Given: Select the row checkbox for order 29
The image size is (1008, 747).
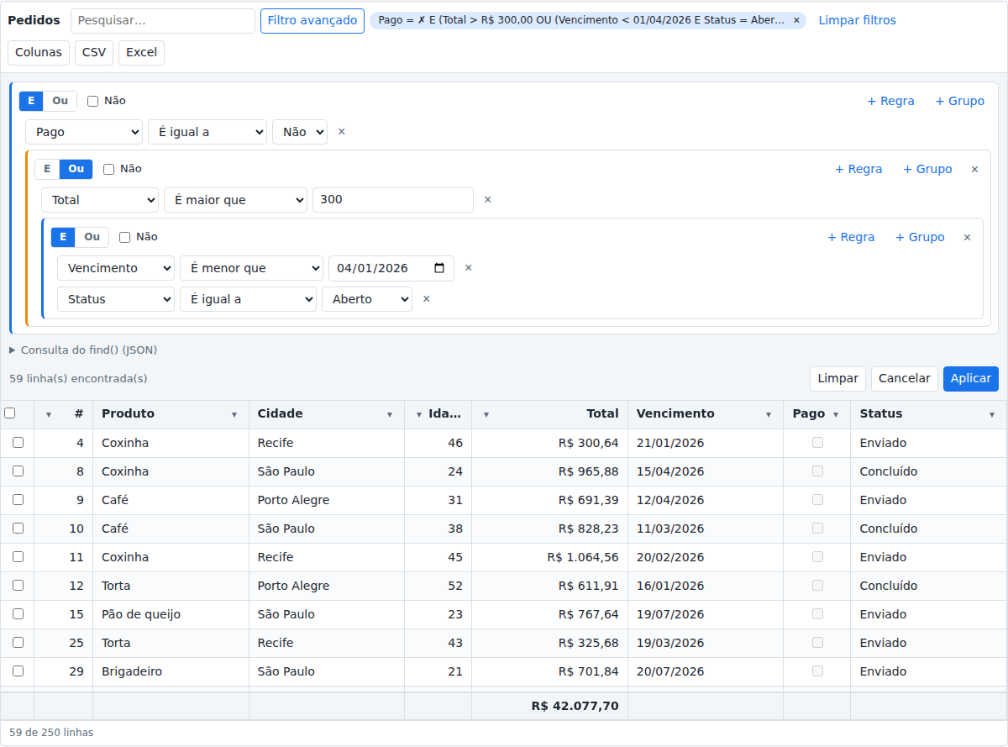Looking at the screenshot, I should pyautogui.click(x=18, y=671).
